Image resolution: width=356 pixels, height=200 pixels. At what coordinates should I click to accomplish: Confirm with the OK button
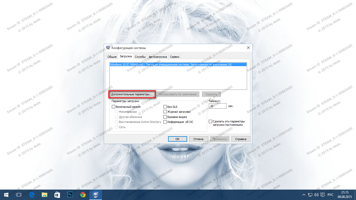[177, 139]
